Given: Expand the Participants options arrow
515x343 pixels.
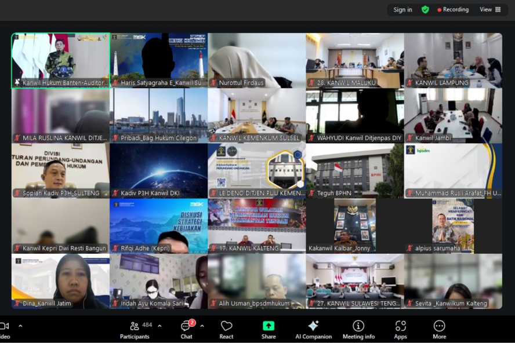Looking at the screenshot, I should 159,326.
